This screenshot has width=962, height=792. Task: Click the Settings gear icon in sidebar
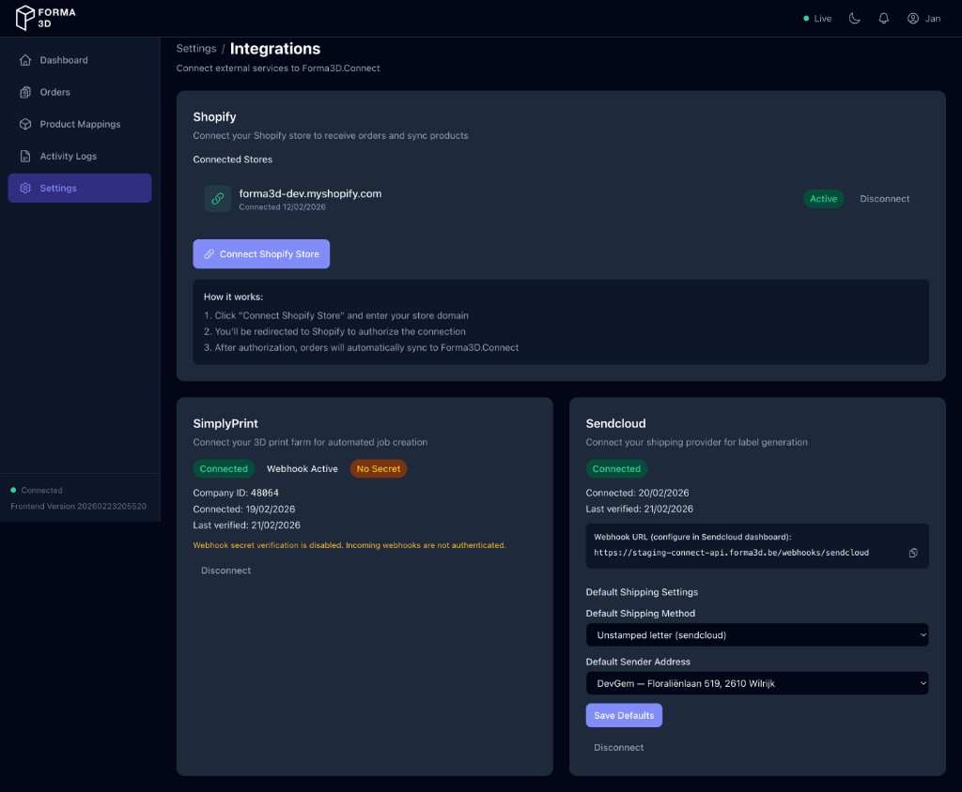coord(25,188)
